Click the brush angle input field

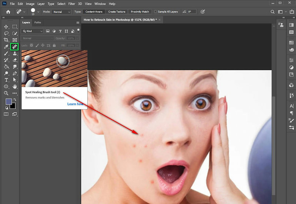[192, 12]
